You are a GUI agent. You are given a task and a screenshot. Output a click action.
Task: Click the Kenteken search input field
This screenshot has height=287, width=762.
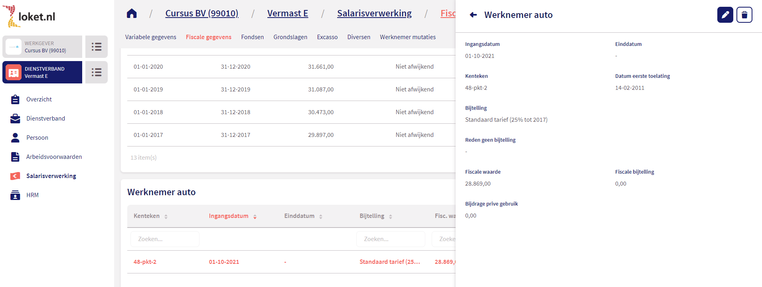[x=165, y=239]
